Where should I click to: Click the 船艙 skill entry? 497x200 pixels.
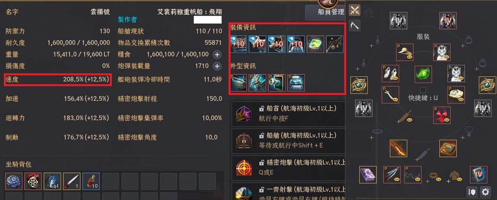pyautogui.click(x=288, y=141)
